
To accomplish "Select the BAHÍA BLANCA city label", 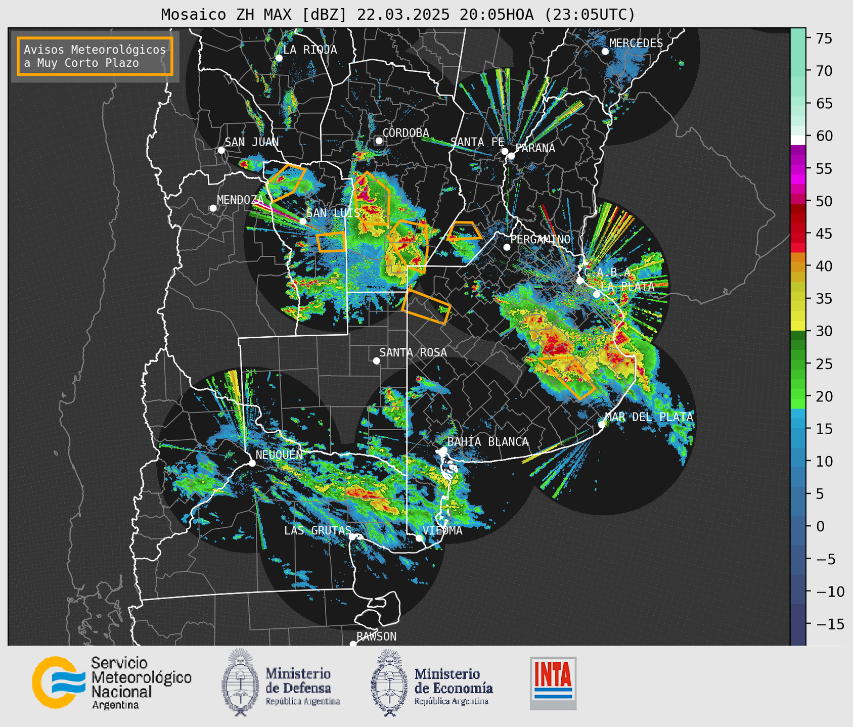I will pyautogui.click(x=488, y=442).
